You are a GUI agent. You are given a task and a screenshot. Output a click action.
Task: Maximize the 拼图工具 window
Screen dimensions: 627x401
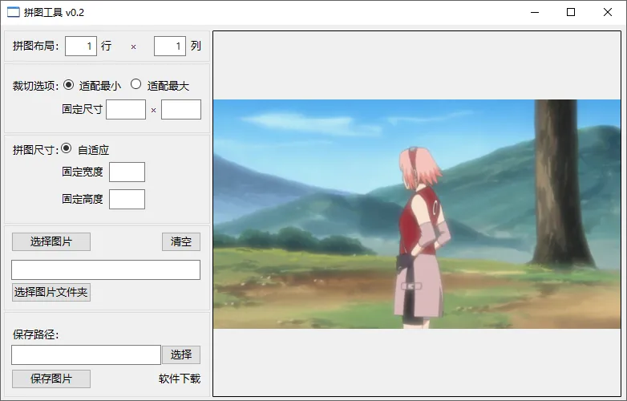tap(571, 12)
